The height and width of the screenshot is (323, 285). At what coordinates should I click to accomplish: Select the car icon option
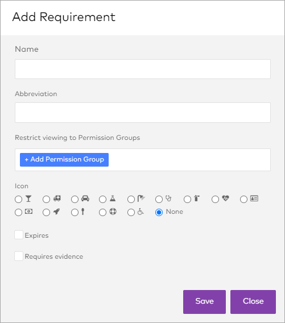75,199
